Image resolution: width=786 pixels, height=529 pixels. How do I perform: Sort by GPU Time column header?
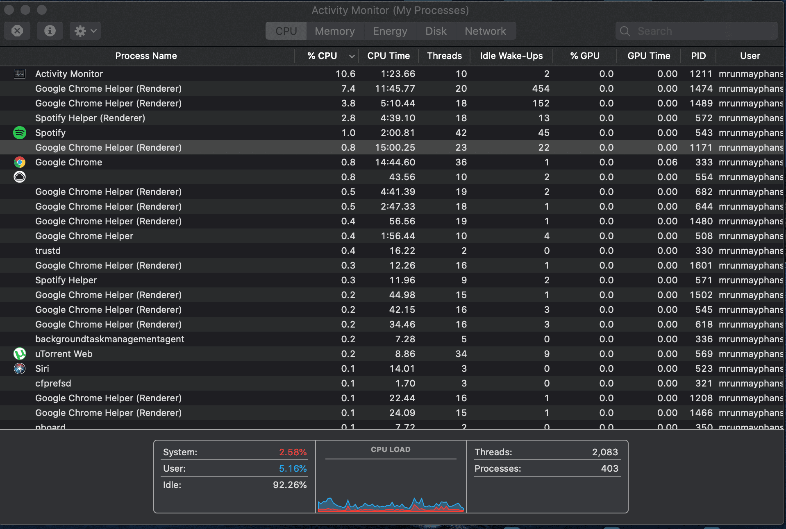pos(649,56)
